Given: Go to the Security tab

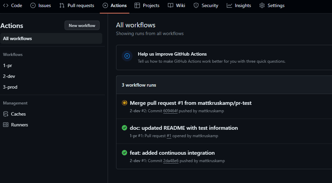Looking at the screenshot, I should pyautogui.click(x=206, y=5).
